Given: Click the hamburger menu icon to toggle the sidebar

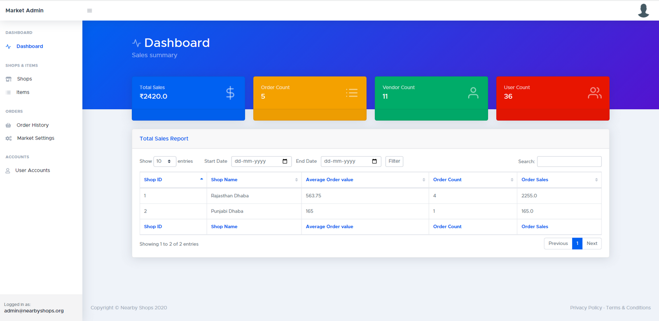Looking at the screenshot, I should [89, 11].
